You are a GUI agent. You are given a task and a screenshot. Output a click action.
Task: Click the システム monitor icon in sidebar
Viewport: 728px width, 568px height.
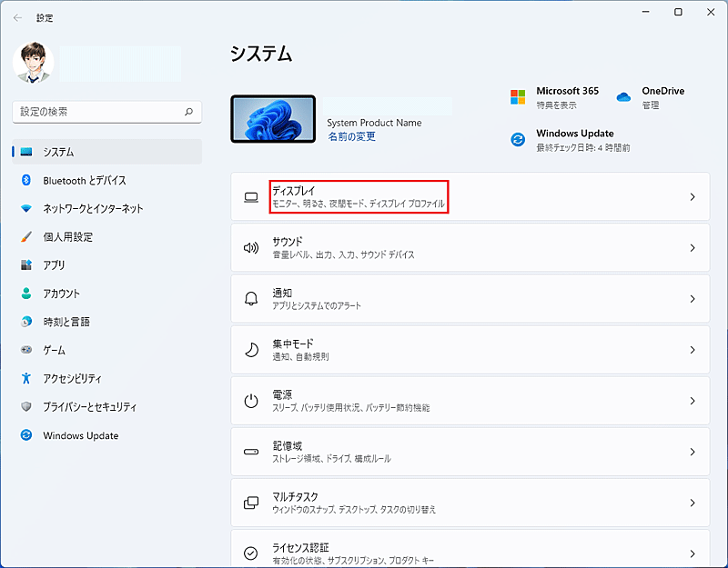(26, 152)
